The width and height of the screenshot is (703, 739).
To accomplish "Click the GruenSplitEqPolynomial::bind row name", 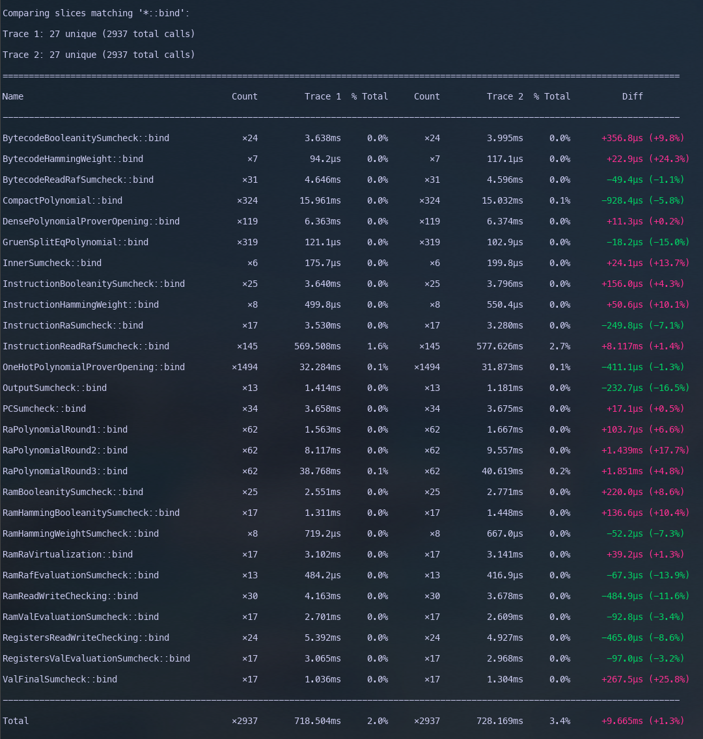I will [76, 242].
